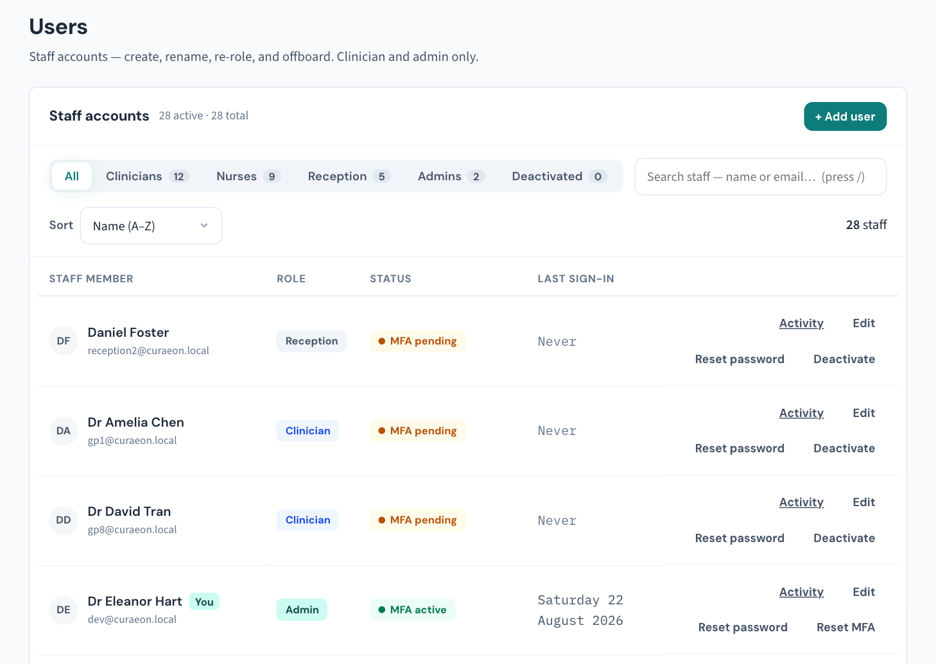Click the Last Sign-In column header
This screenshot has width=936, height=664.
click(x=576, y=279)
